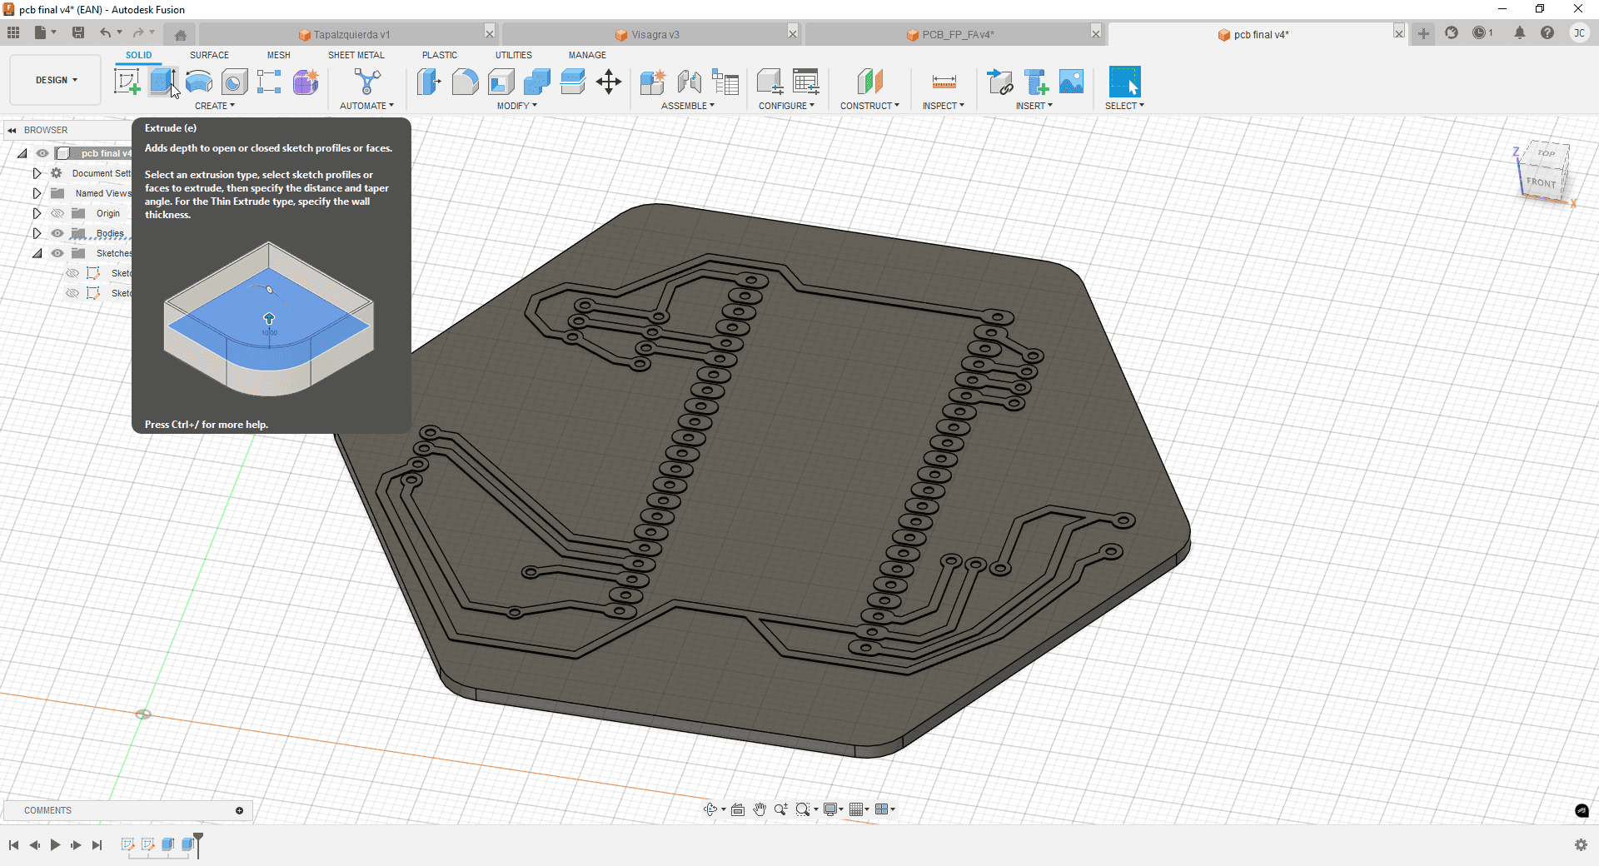Open the Tapalzquierda v1 document tab
The width and height of the screenshot is (1599, 866).
tap(344, 34)
